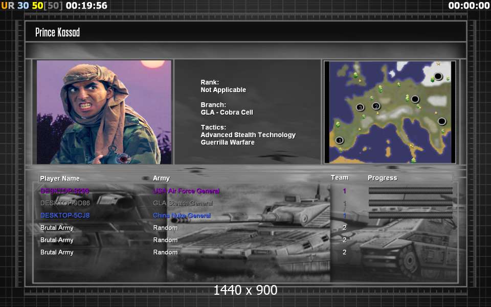Click the Progress column header
This screenshot has height=307, width=491.
point(383,178)
